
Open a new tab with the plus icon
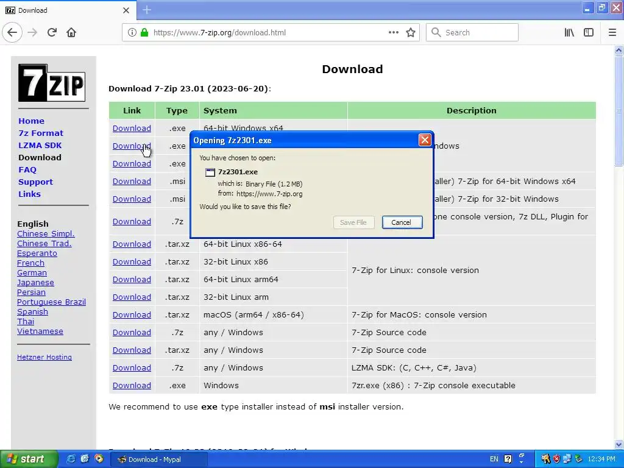click(x=147, y=10)
